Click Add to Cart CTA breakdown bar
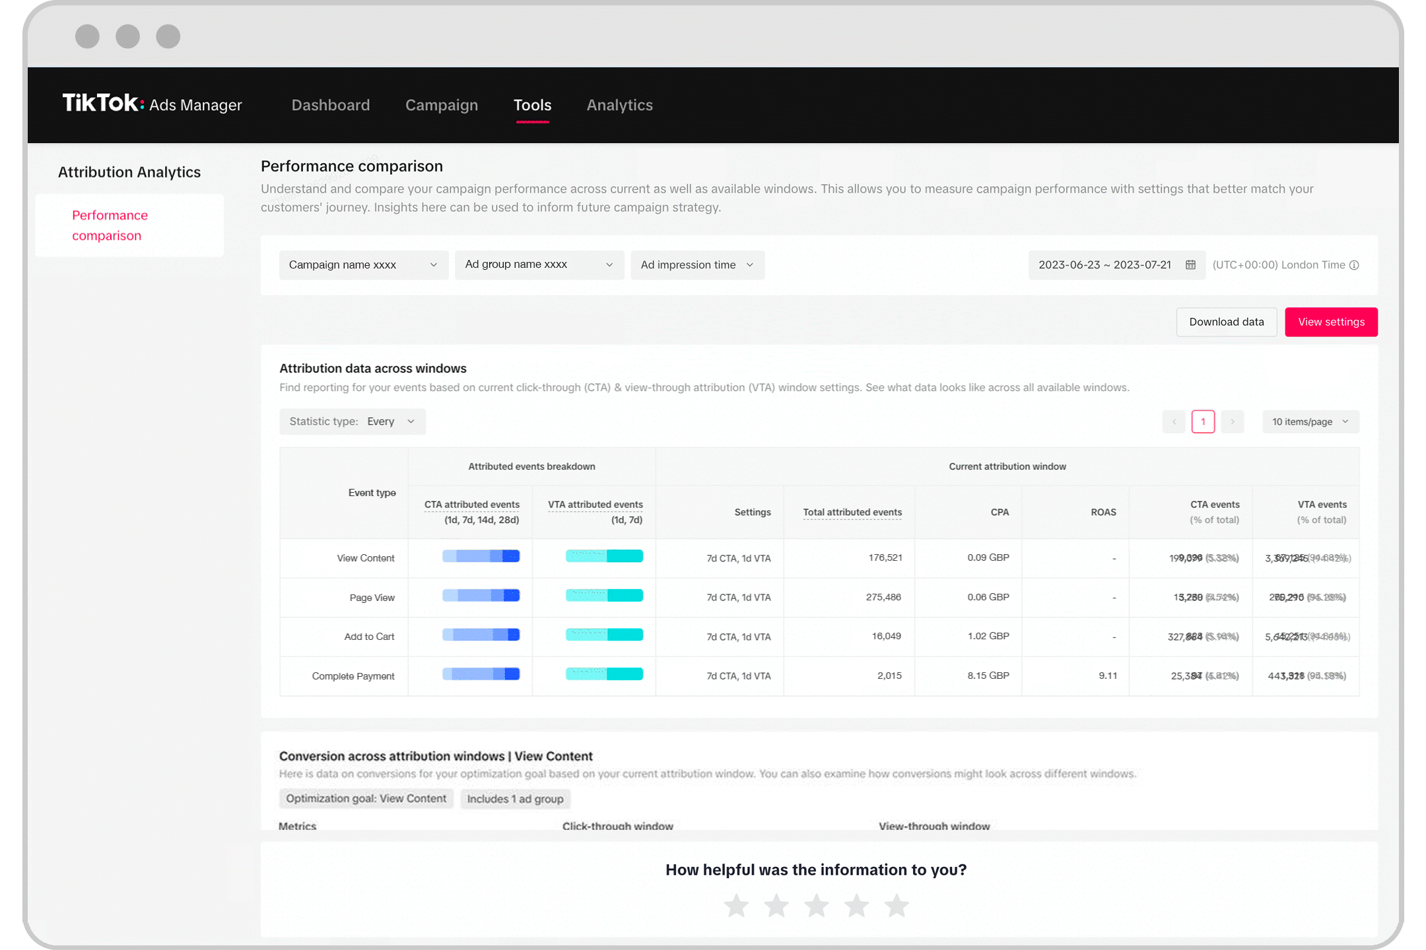 coord(481,635)
